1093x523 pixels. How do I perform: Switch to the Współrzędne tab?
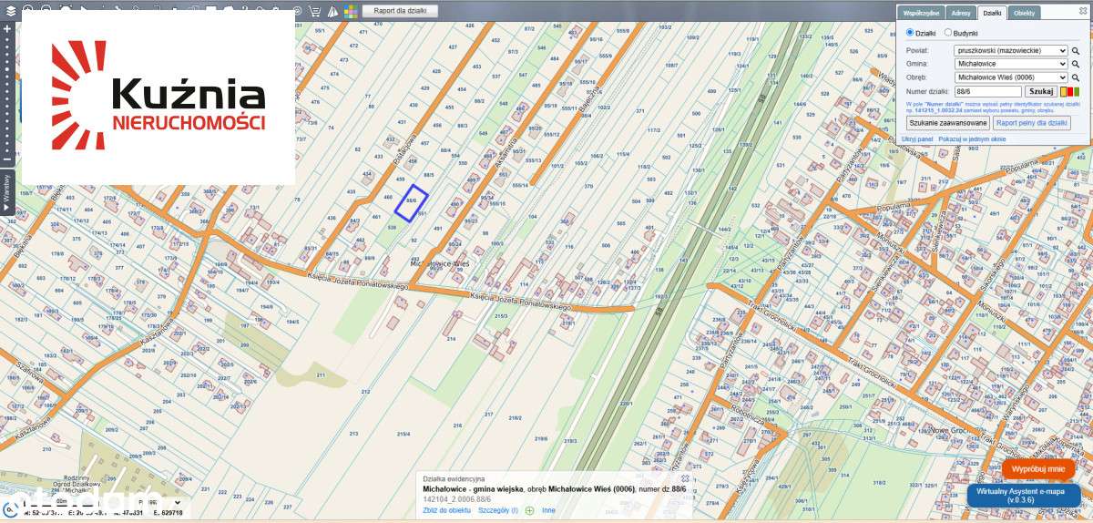tap(921, 14)
